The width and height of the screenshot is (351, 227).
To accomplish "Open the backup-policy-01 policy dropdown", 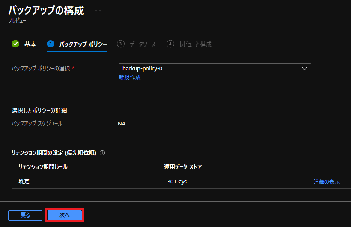I will [x=210, y=68].
